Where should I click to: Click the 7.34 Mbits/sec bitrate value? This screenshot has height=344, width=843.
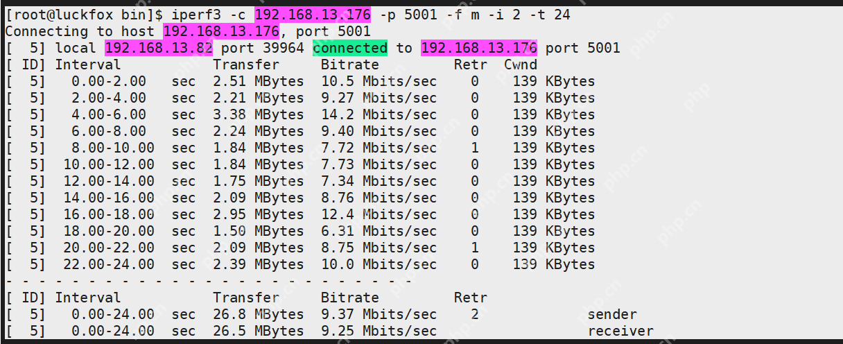(x=379, y=181)
